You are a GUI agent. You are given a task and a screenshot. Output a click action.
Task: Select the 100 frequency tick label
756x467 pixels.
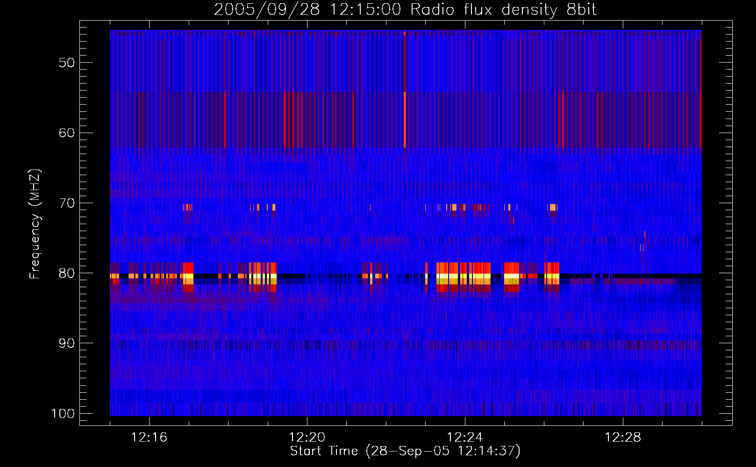coord(63,414)
